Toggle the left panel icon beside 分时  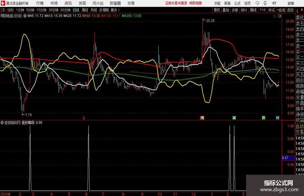[3, 10]
